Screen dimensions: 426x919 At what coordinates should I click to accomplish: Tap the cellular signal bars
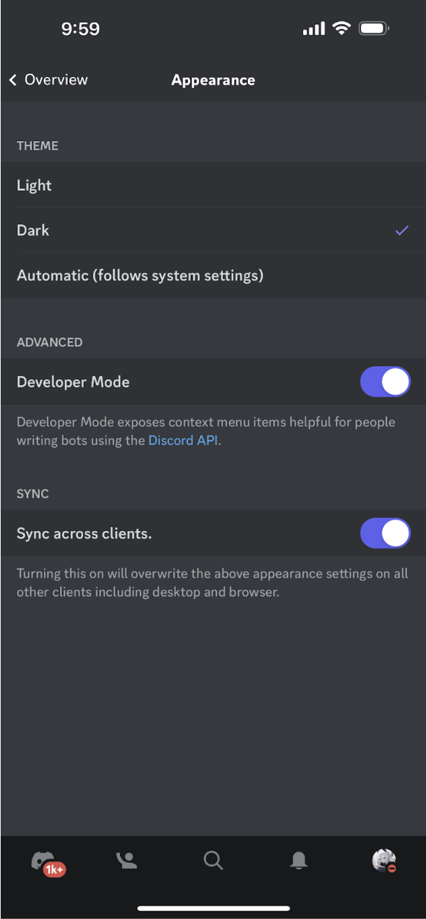[314, 29]
